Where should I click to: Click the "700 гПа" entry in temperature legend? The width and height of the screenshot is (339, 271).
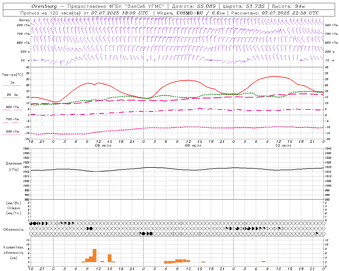[12, 119]
